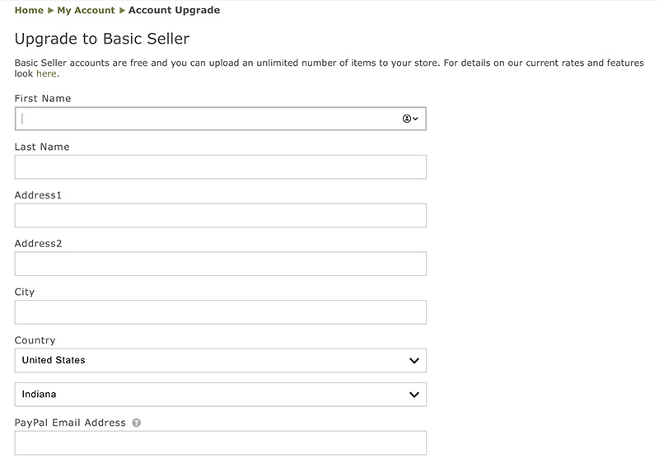This screenshot has height=463, width=659.
Task: Click the "First Name" field label
Action: (x=43, y=99)
